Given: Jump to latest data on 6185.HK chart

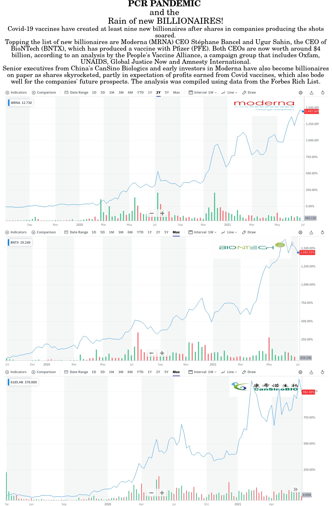Looking at the screenshot, I should [x=296, y=489].
